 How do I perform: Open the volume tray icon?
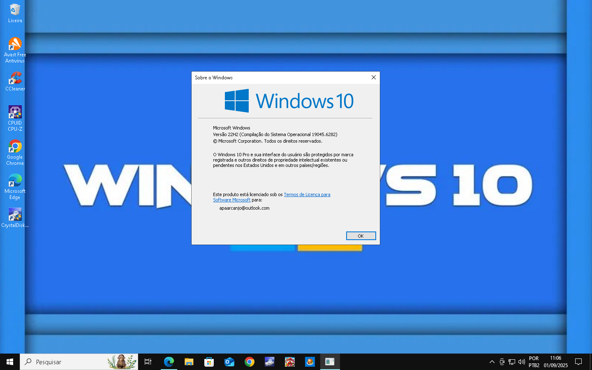click(522, 362)
